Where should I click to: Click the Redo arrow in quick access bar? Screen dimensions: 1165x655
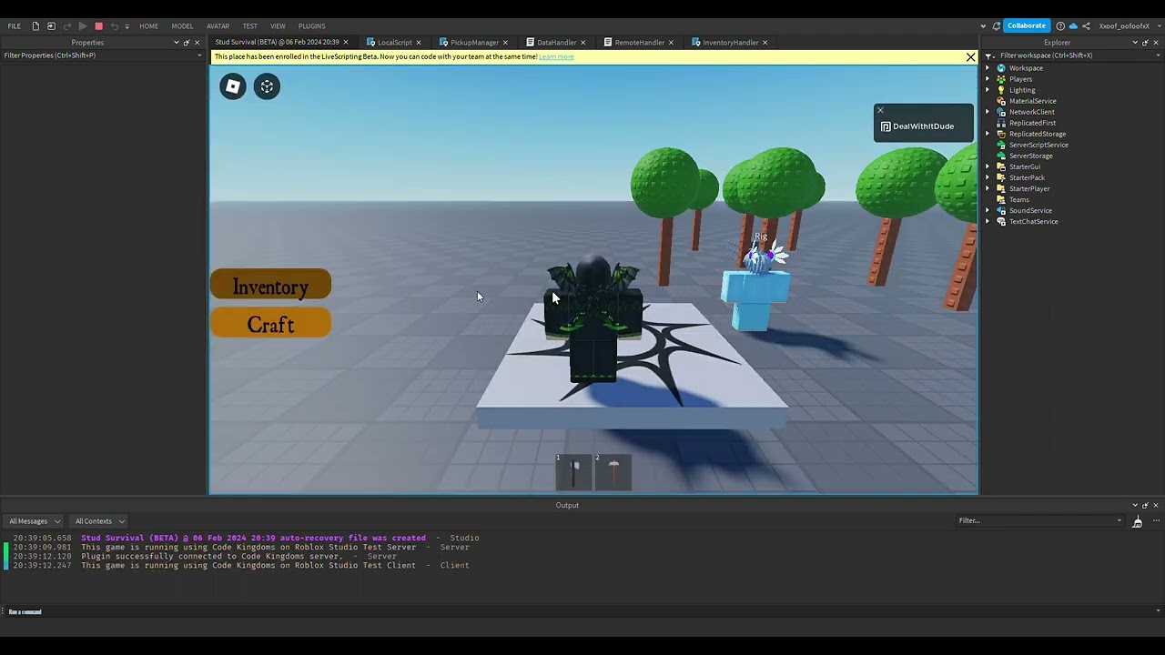point(66,25)
